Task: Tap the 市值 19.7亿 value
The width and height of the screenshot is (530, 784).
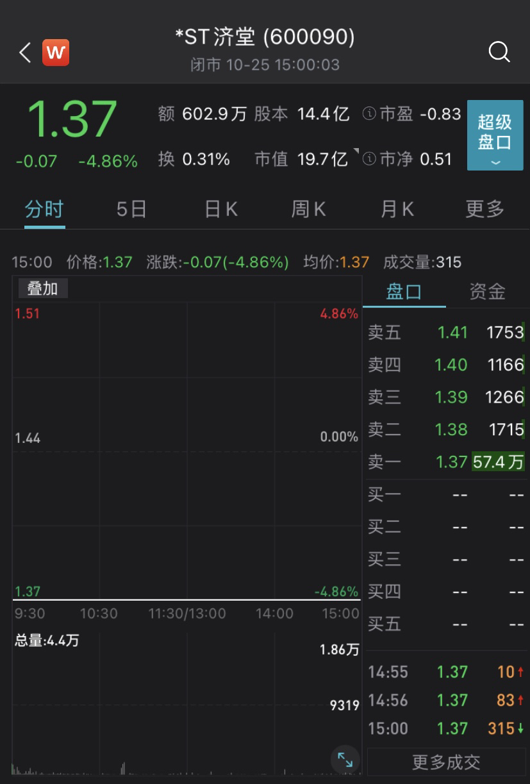Action: [301, 159]
